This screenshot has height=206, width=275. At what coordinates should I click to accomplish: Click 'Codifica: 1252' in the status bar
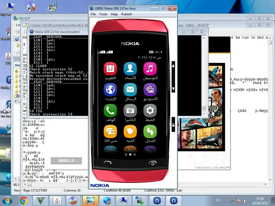click(x=154, y=190)
